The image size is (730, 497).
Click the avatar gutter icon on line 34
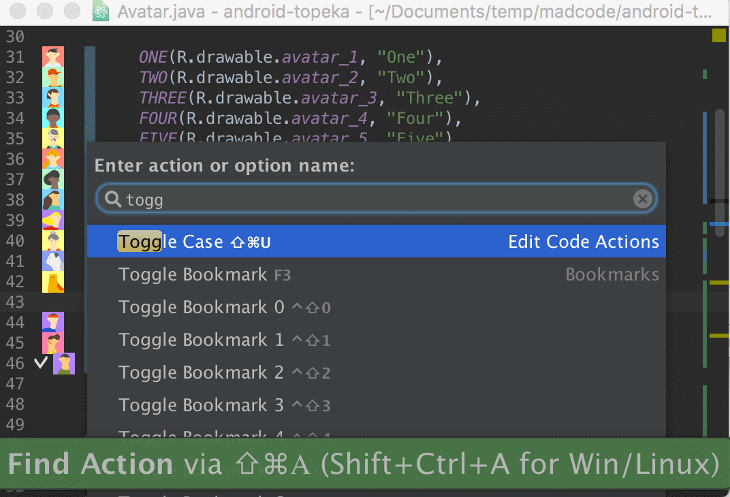[53, 118]
